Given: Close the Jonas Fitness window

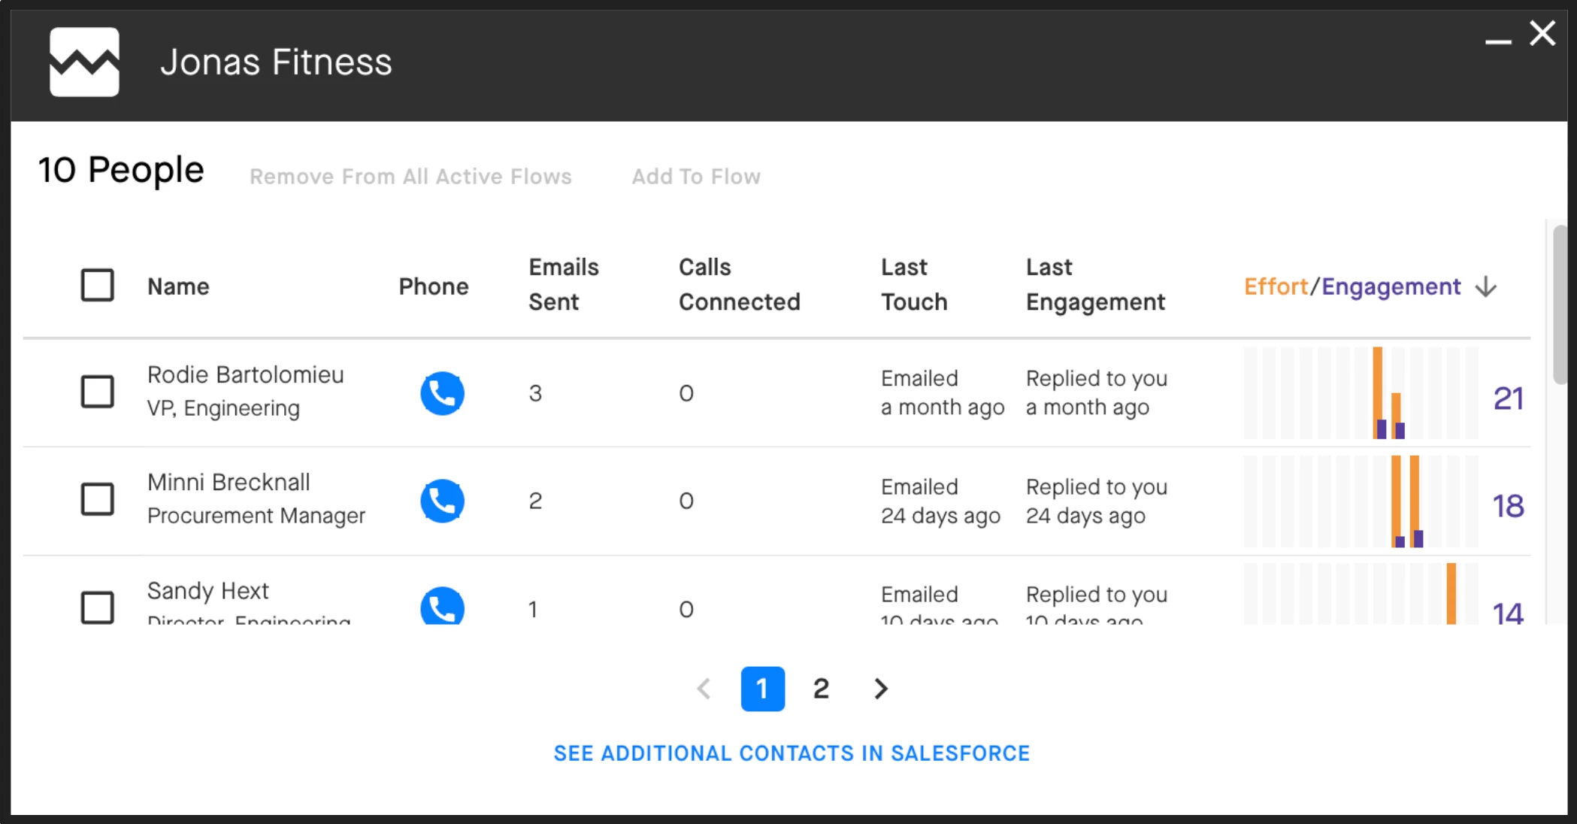Looking at the screenshot, I should (1542, 33).
